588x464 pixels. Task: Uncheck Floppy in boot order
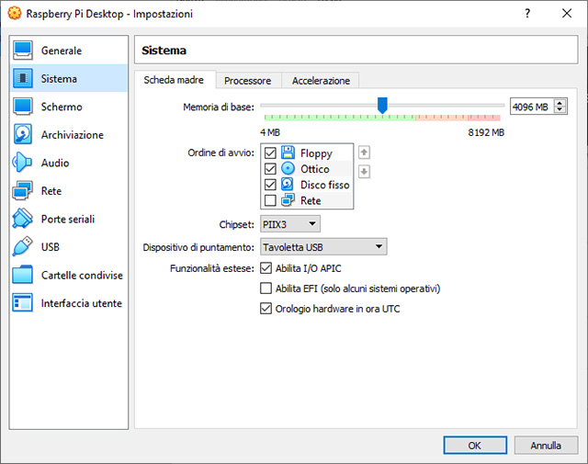pyautogui.click(x=270, y=153)
